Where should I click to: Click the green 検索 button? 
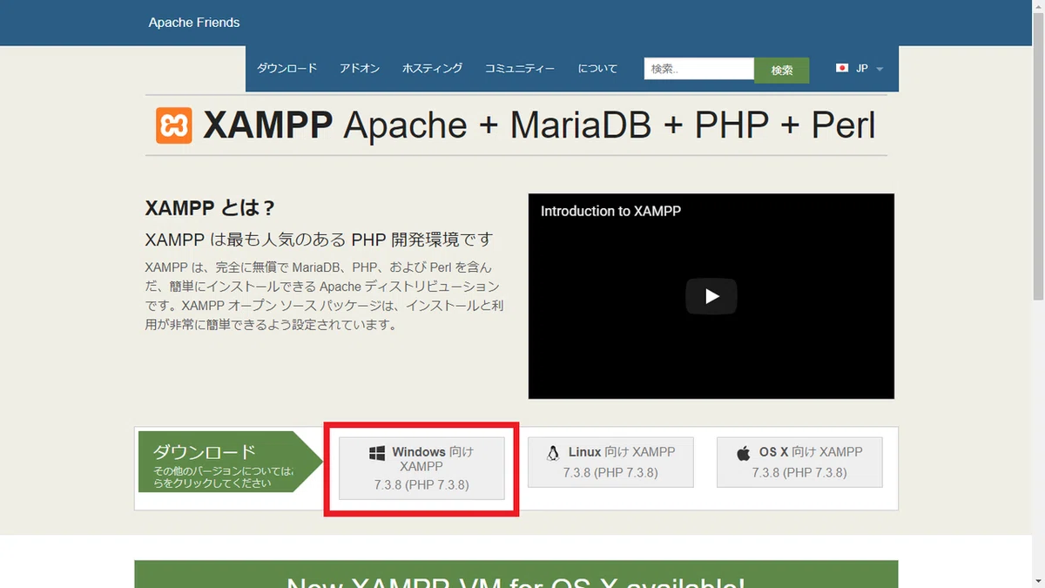(x=782, y=71)
